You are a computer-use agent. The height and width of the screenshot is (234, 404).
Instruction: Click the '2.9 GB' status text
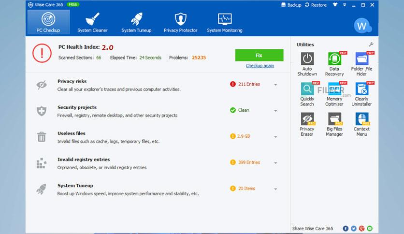244,136
